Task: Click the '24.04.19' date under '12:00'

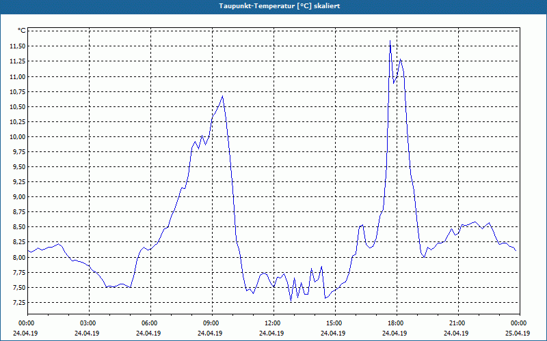Action: pos(271,333)
